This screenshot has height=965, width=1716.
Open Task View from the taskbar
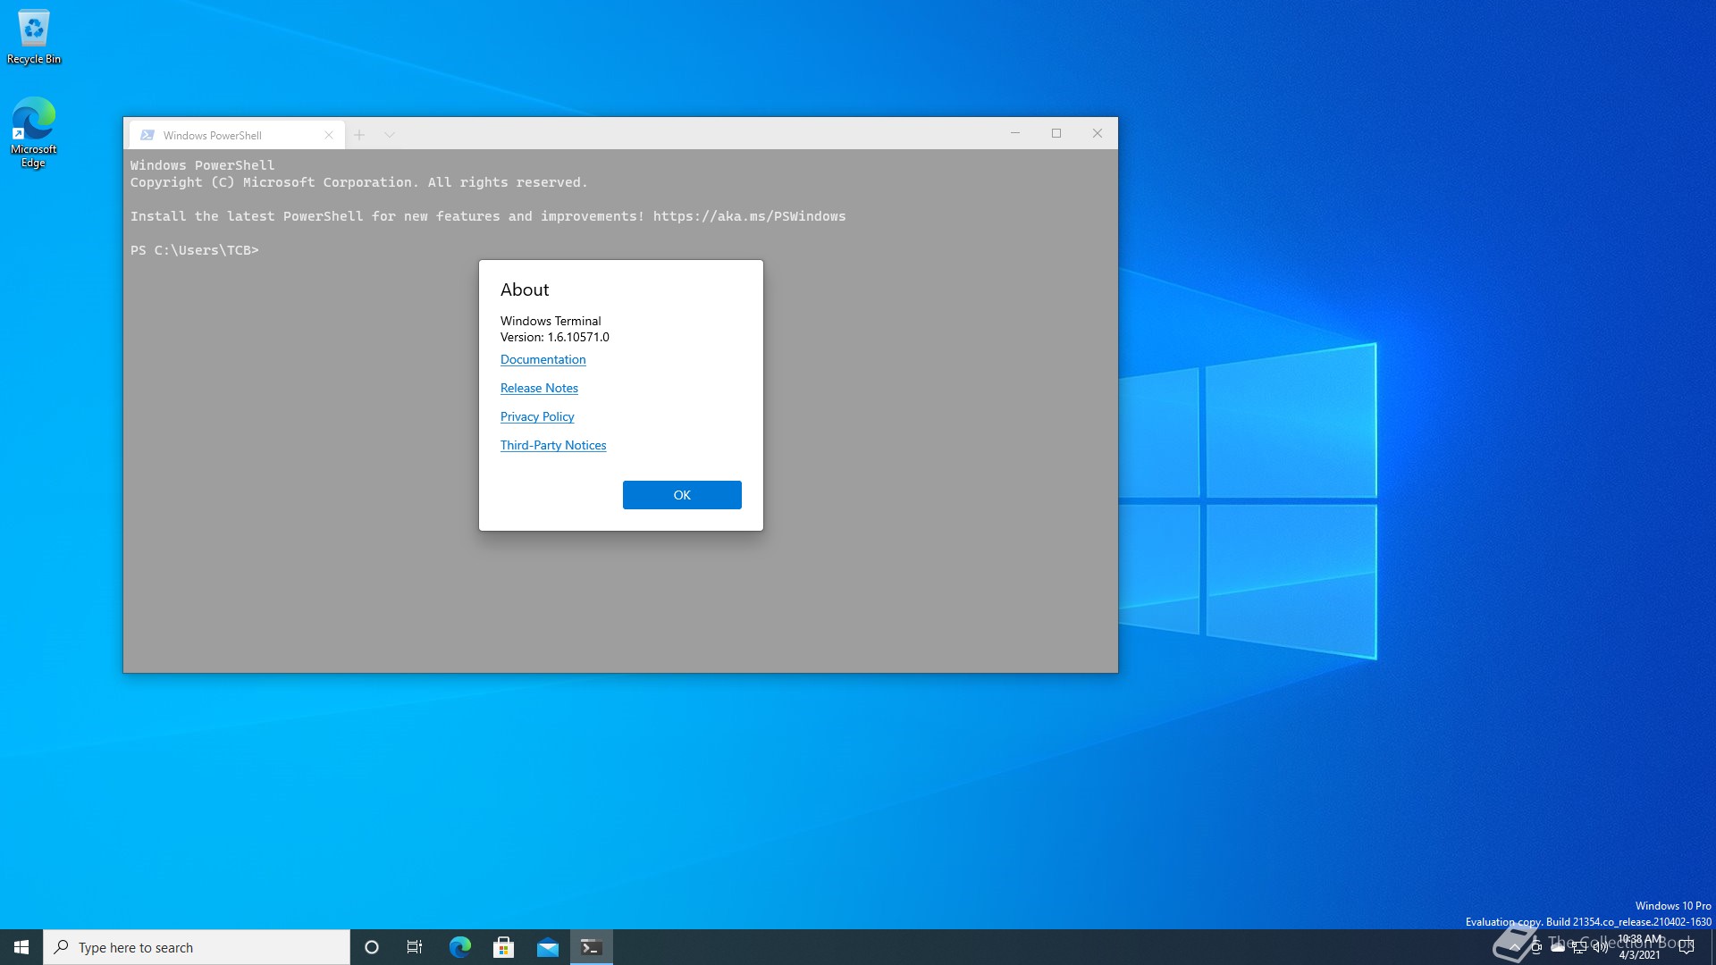coord(415,947)
